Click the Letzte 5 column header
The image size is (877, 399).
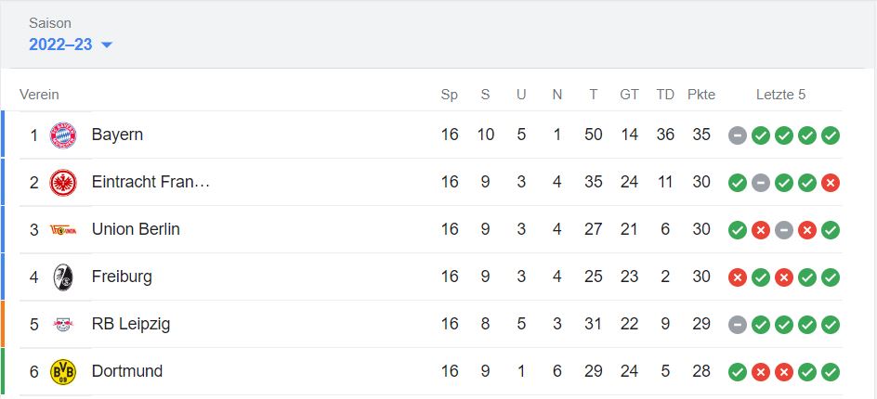[780, 95]
